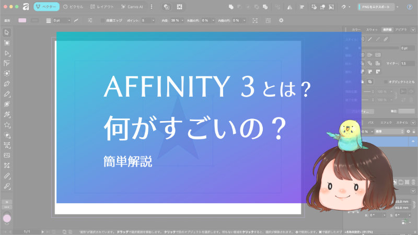
Task: Click the pink color circle at toolbar bottom
Action: 7,218
